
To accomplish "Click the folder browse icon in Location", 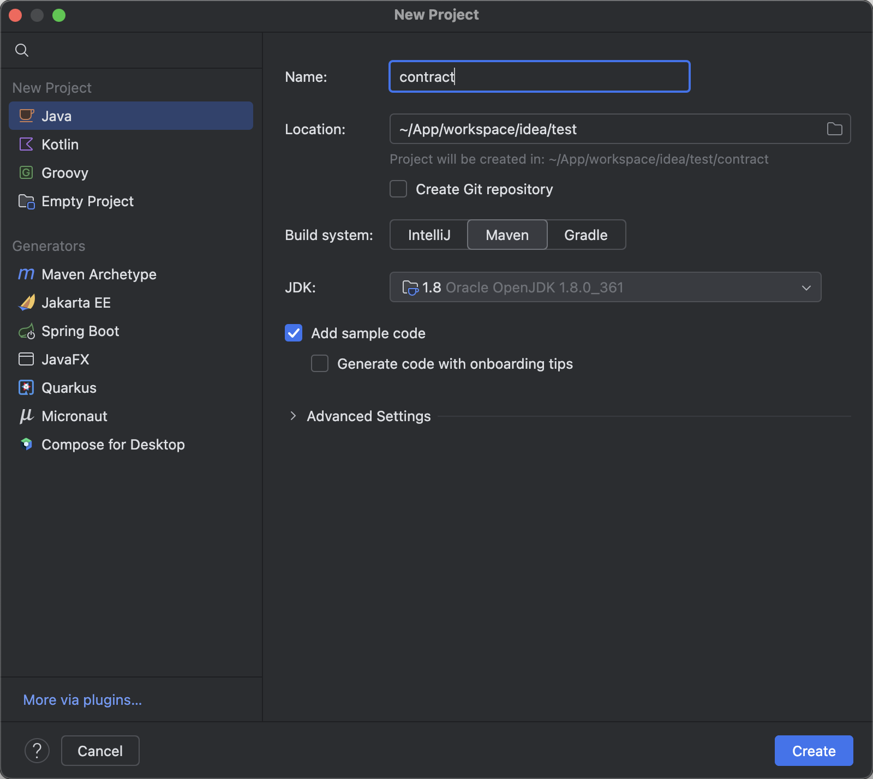I will (x=834, y=129).
